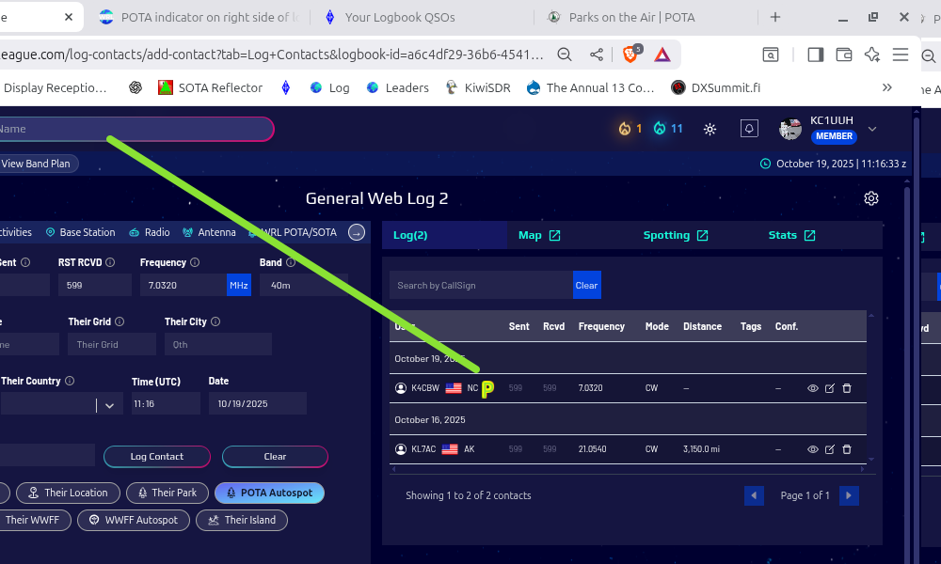Sort contacts by Frequency column

coord(601,327)
